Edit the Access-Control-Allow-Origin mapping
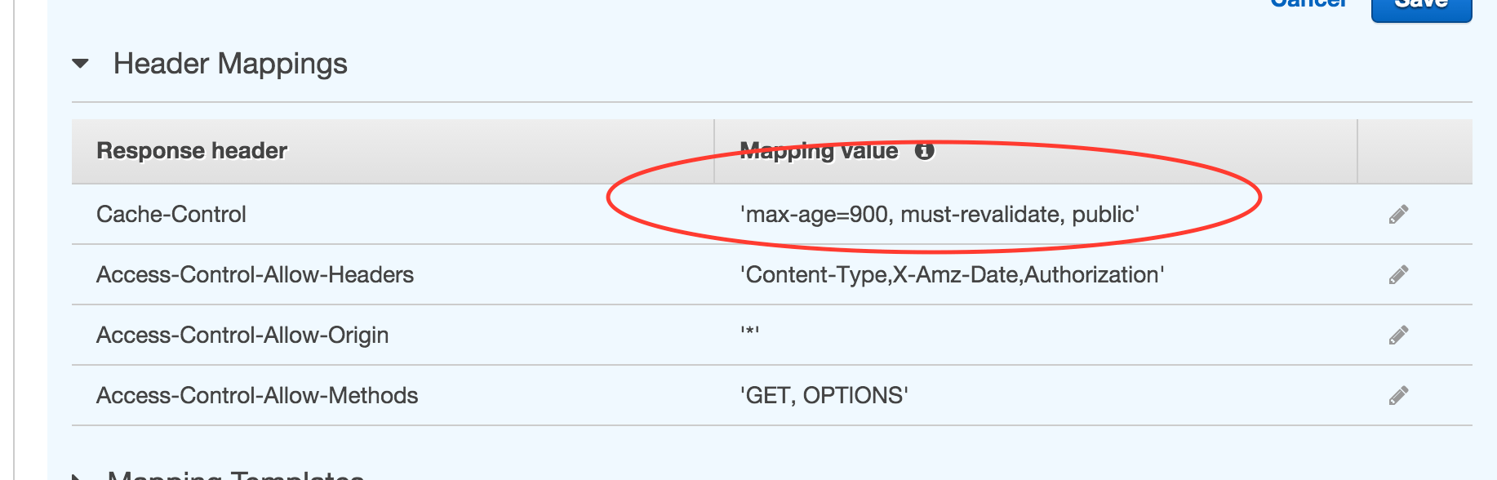1497x480 pixels. click(1397, 336)
